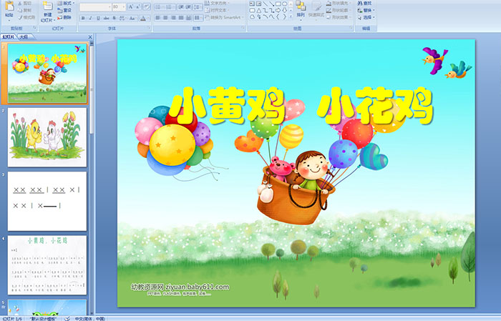Close the slide thumbnail pane
The image size is (501, 321).
click(x=91, y=37)
